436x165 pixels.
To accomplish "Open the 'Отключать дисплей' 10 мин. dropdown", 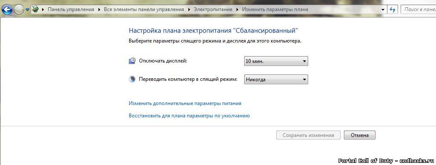I will (276, 61).
